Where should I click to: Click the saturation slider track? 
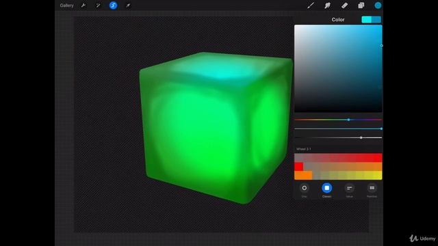click(338, 128)
